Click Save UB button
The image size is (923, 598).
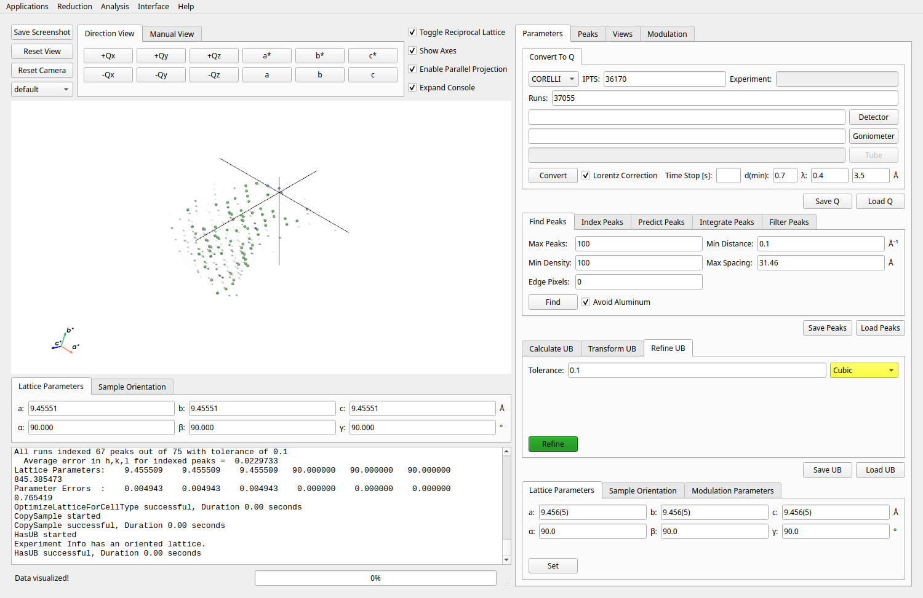(x=828, y=470)
